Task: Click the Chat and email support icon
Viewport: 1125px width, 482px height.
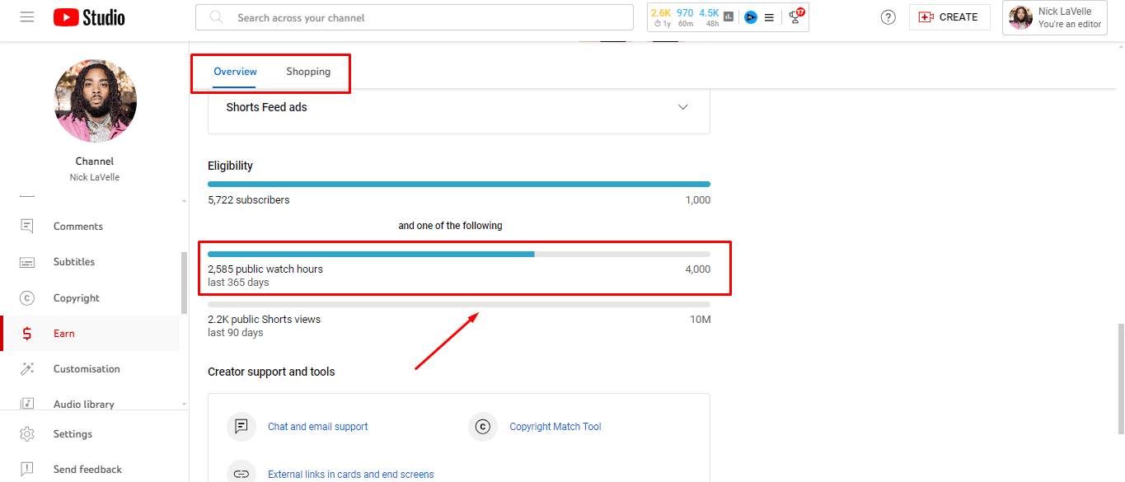Action: (x=241, y=427)
